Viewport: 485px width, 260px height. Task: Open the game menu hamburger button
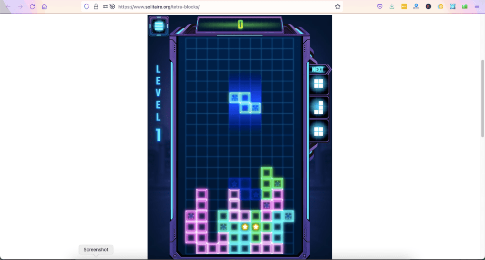pos(159,26)
